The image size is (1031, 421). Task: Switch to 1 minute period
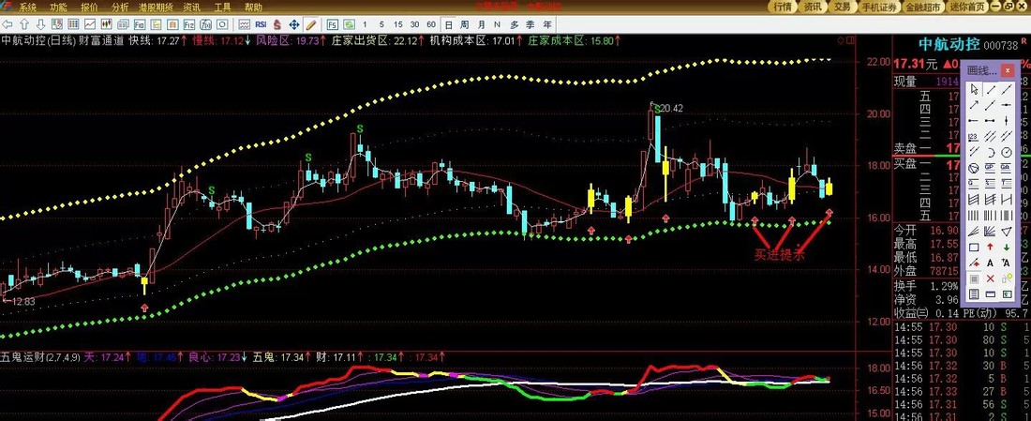(365, 25)
